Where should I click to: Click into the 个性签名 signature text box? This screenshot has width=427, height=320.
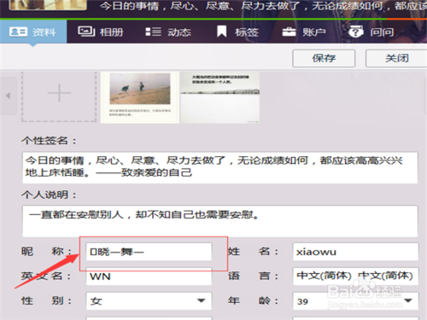(219, 167)
